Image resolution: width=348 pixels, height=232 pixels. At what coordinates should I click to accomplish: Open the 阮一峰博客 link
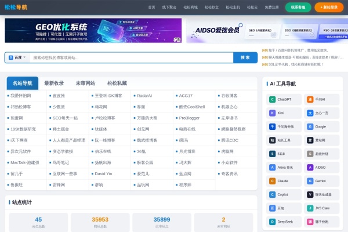point(105,140)
